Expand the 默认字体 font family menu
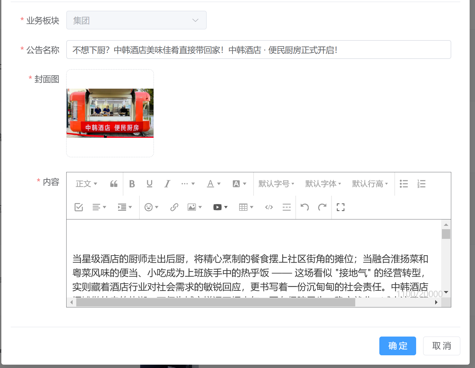Image resolution: width=475 pixels, height=368 pixels. pos(323,184)
